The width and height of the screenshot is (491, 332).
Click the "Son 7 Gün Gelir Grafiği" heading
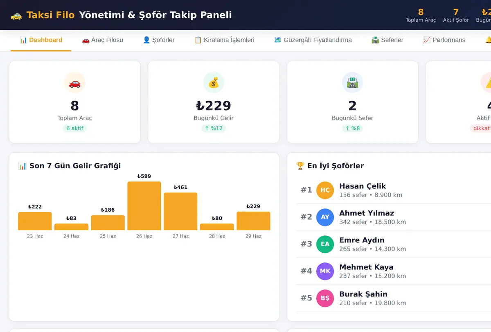click(75, 166)
